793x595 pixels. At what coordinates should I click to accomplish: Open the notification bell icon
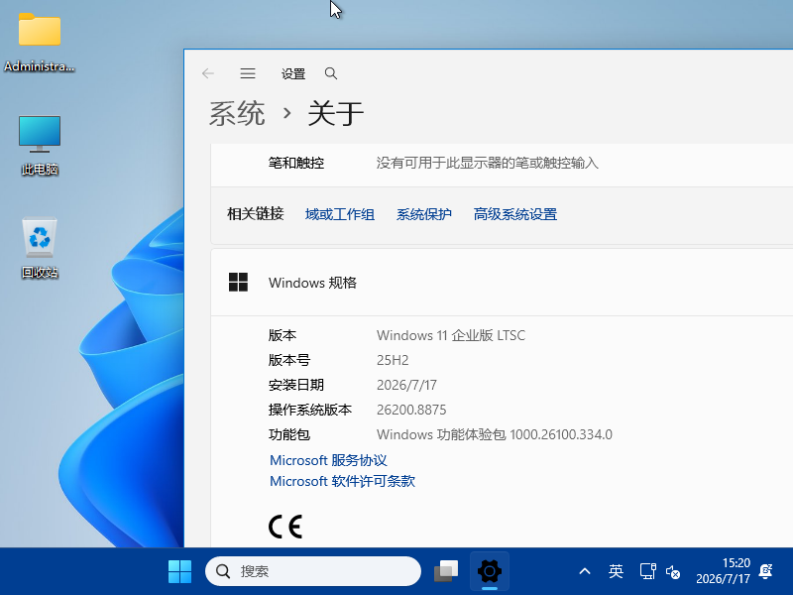tap(765, 571)
